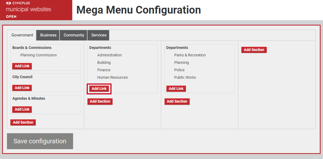Select the Planning Commission link
Screen dimensions: 323x159
tap(38, 55)
